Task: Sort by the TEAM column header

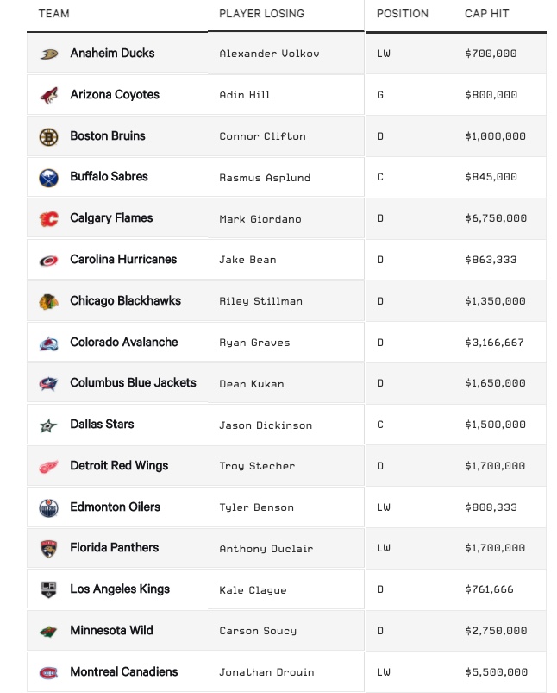Action: click(x=53, y=14)
